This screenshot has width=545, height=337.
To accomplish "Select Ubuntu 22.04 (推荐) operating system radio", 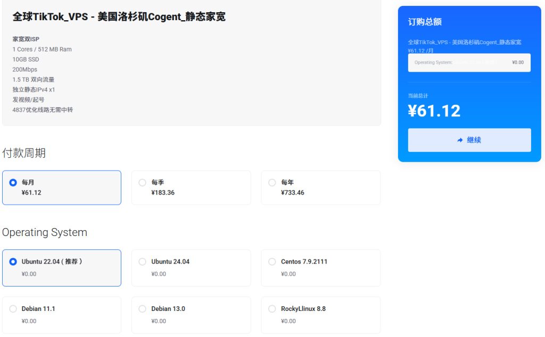I will pos(13,262).
